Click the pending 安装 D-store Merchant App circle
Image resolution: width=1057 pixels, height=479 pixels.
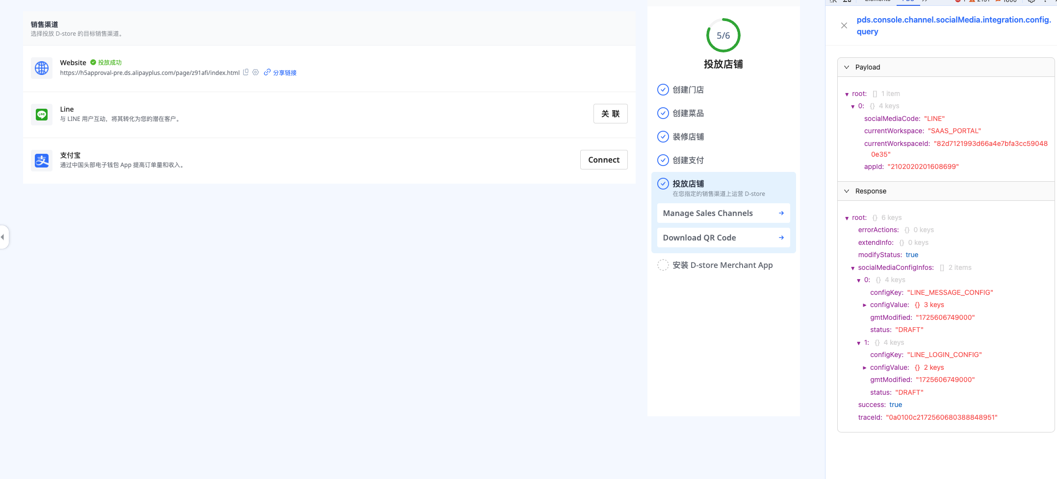coord(663,265)
